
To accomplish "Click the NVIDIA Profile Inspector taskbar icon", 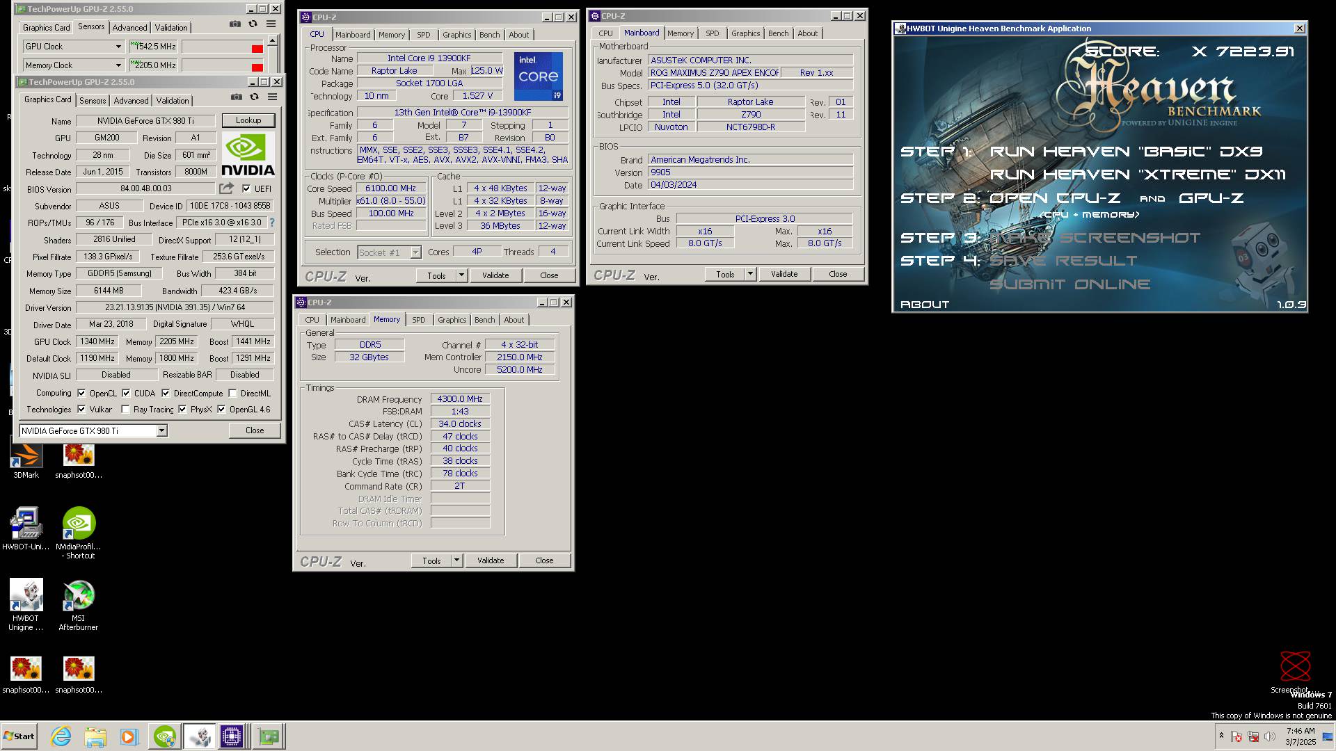I will (165, 736).
